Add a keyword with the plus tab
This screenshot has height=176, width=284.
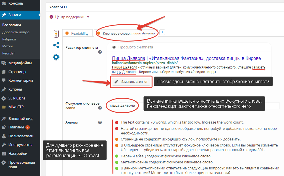pos(162,32)
